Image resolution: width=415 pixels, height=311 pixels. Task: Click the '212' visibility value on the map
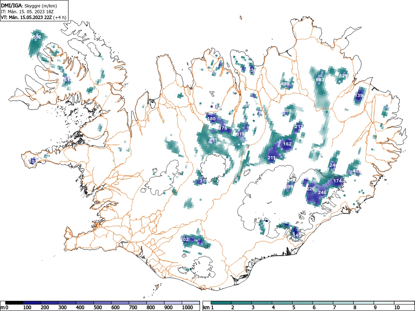pos(299,126)
